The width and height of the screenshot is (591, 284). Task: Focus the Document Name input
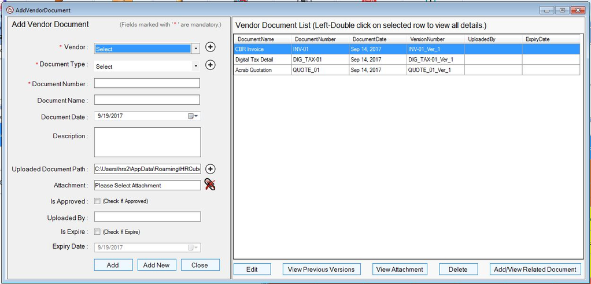click(x=147, y=99)
